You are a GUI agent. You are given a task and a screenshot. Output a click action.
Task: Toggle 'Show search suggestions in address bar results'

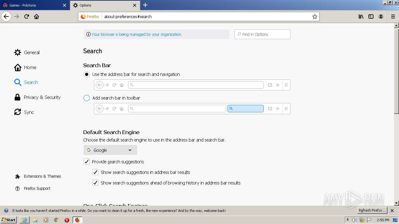(x=95, y=172)
